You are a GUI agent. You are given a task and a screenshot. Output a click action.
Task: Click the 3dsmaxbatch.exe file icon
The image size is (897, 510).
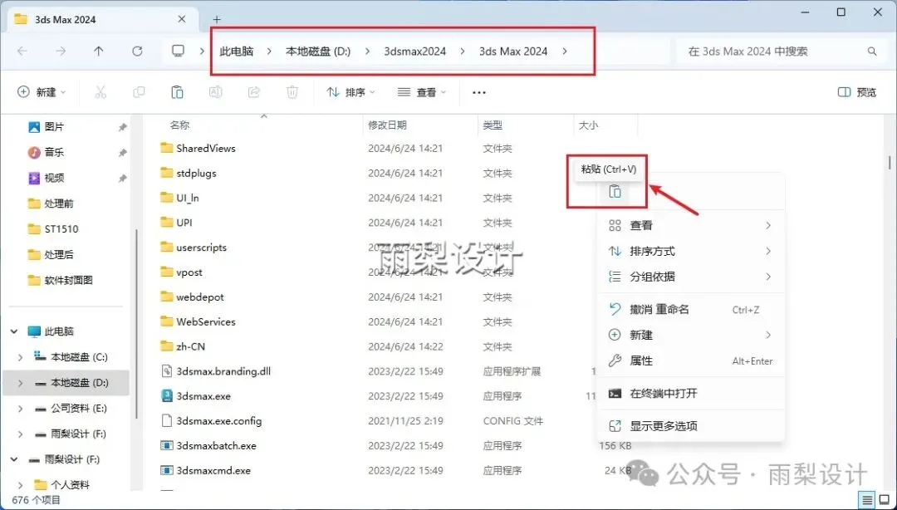166,445
